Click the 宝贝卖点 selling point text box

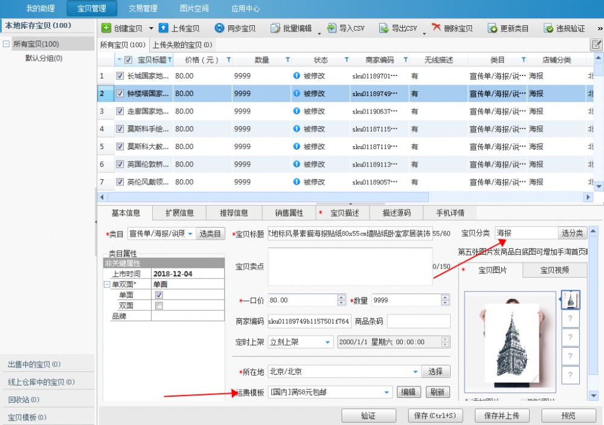pos(350,266)
